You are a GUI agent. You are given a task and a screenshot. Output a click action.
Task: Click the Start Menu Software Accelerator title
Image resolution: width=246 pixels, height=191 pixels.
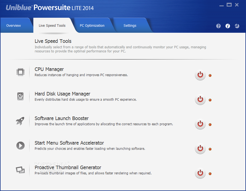pyautogui.click(x=69, y=143)
